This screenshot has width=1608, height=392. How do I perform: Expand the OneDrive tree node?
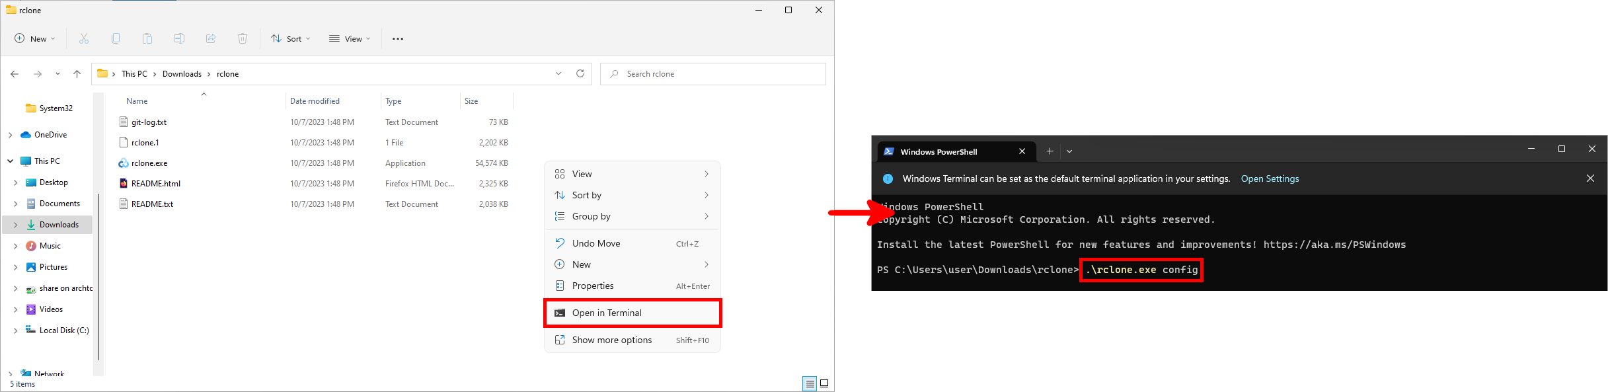point(10,135)
